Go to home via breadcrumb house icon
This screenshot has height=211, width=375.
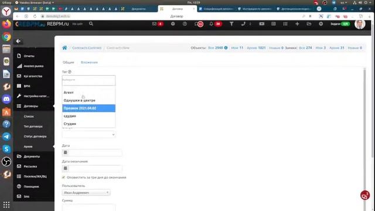[x=64, y=48]
